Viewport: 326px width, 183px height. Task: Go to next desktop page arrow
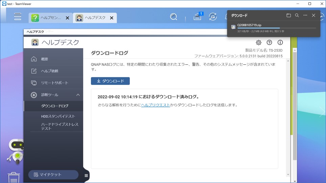pyautogui.click(x=321, y=112)
